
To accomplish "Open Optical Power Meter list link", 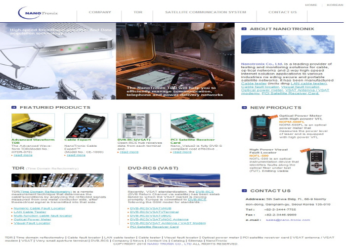I will click(x=33, y=219).
